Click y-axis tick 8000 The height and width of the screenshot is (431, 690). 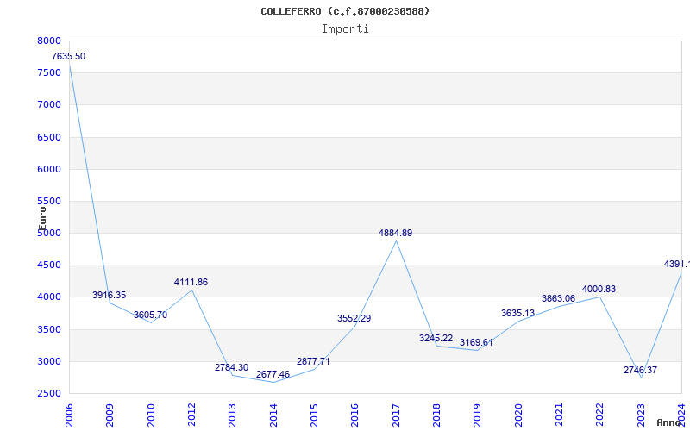(49, 41)
